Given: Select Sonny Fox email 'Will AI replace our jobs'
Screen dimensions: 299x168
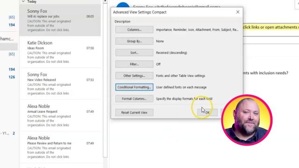Looking at the screenshot, I should coord(60,20).
